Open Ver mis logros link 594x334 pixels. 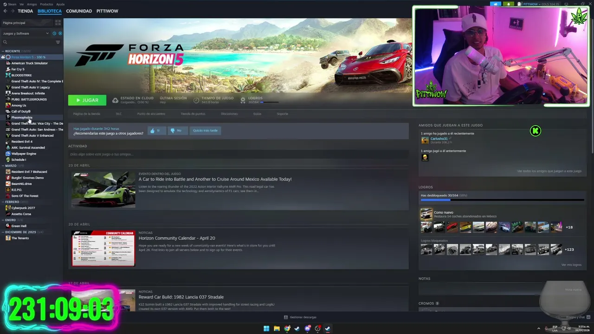(x=571, y=265)
